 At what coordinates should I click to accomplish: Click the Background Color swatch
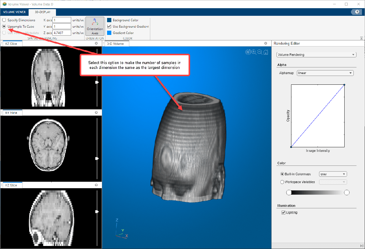[x=109, y=20]
